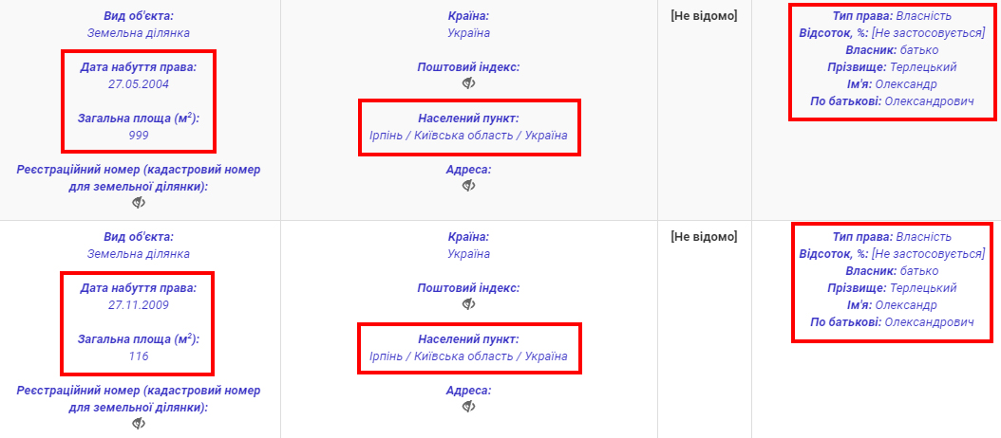Click hidden cadastral number icon for 116 m² plot
This screenshot has height=438, width=1001.
(139, 424)
